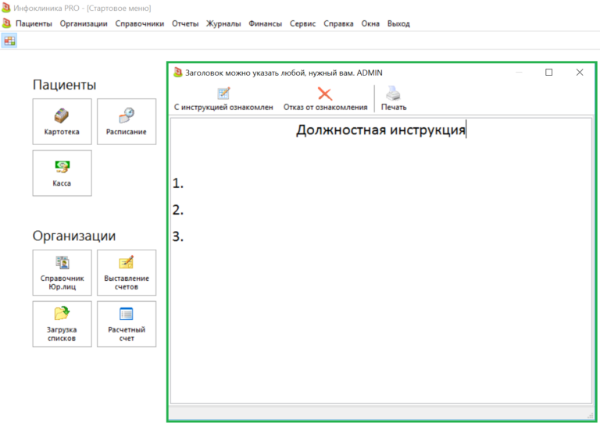Click list item 1. in the document
This screenshot has height=426, width=600.
[x=178, y=183]
